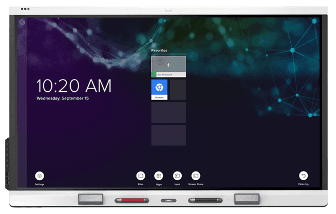Tap the left eraser on the tray
Screen dimensions: 336x214
(x=91, y=199)
